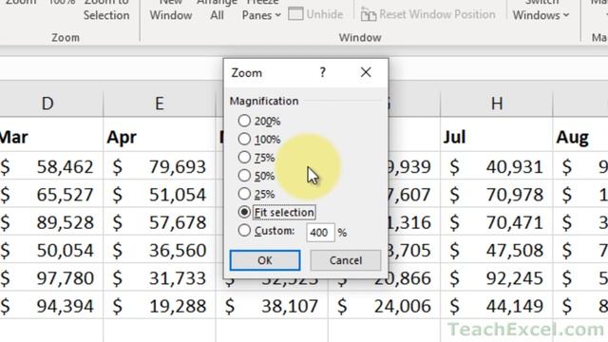The width and height of the screenshot is (608, 342).
Task: Click the cell containing 38,107
Action: [272, 306]
